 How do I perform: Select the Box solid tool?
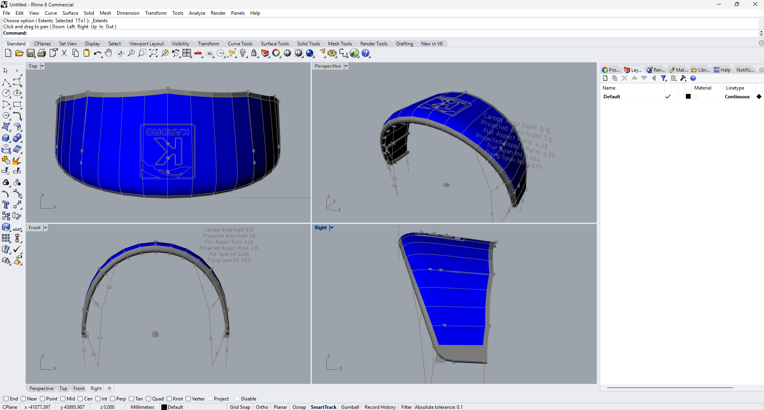pos(6,138)
